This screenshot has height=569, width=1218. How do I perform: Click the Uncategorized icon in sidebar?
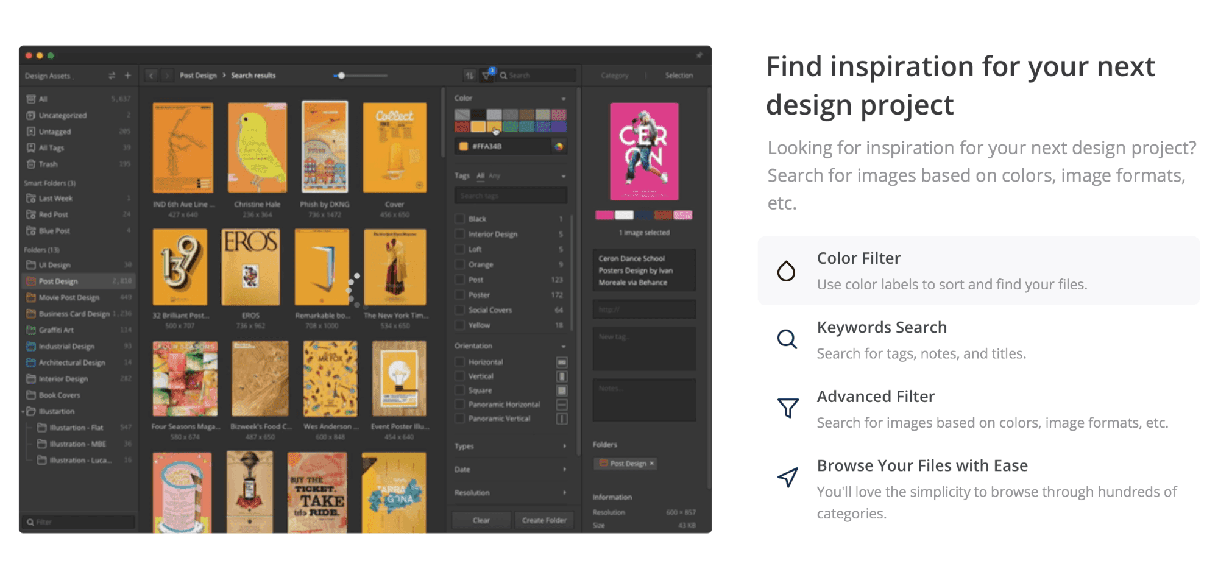point(31,115)
